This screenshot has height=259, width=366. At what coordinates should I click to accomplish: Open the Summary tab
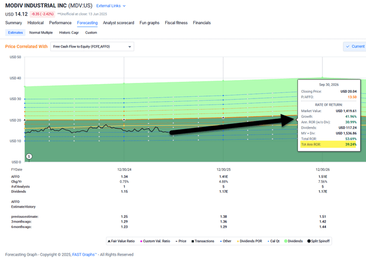click(14, 23)
